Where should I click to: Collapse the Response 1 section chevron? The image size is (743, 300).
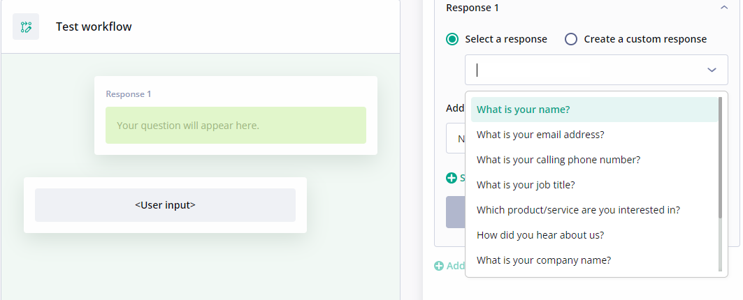click(723, 8)
